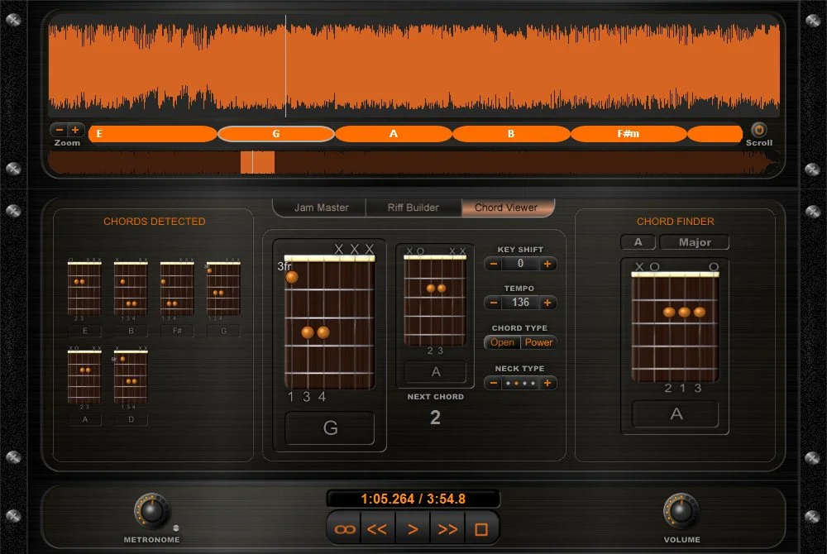Select the B chord segment on timeline
The image size is (827, 554).
511,134
